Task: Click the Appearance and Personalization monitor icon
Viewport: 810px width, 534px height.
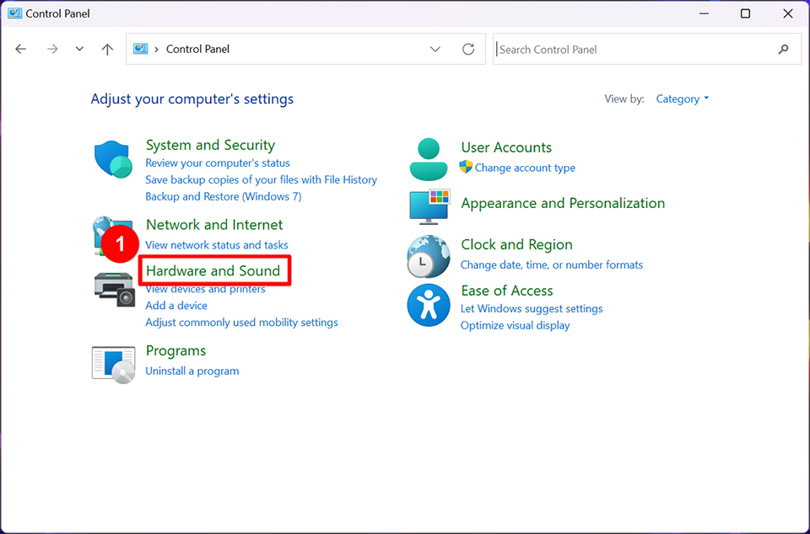Action: tap(429, 206)
